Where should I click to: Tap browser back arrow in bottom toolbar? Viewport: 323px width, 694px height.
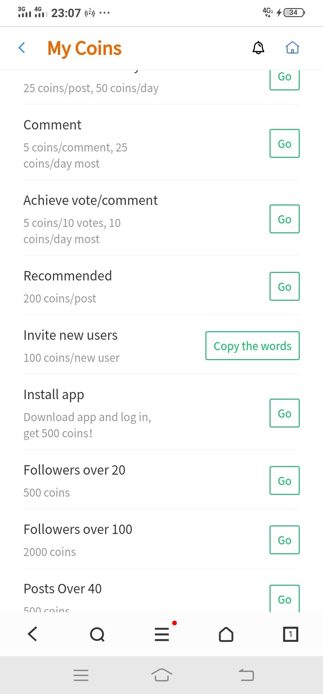point(32,634)
